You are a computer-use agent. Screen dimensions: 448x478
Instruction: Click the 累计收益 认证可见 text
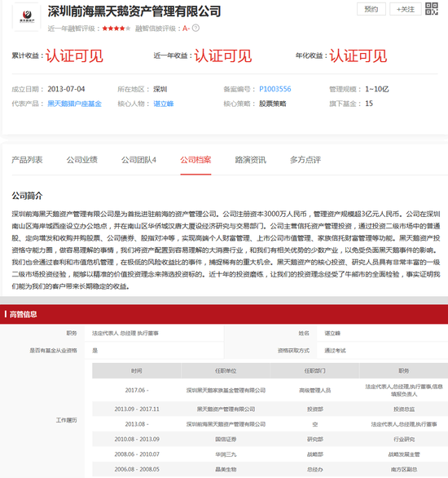74,55
